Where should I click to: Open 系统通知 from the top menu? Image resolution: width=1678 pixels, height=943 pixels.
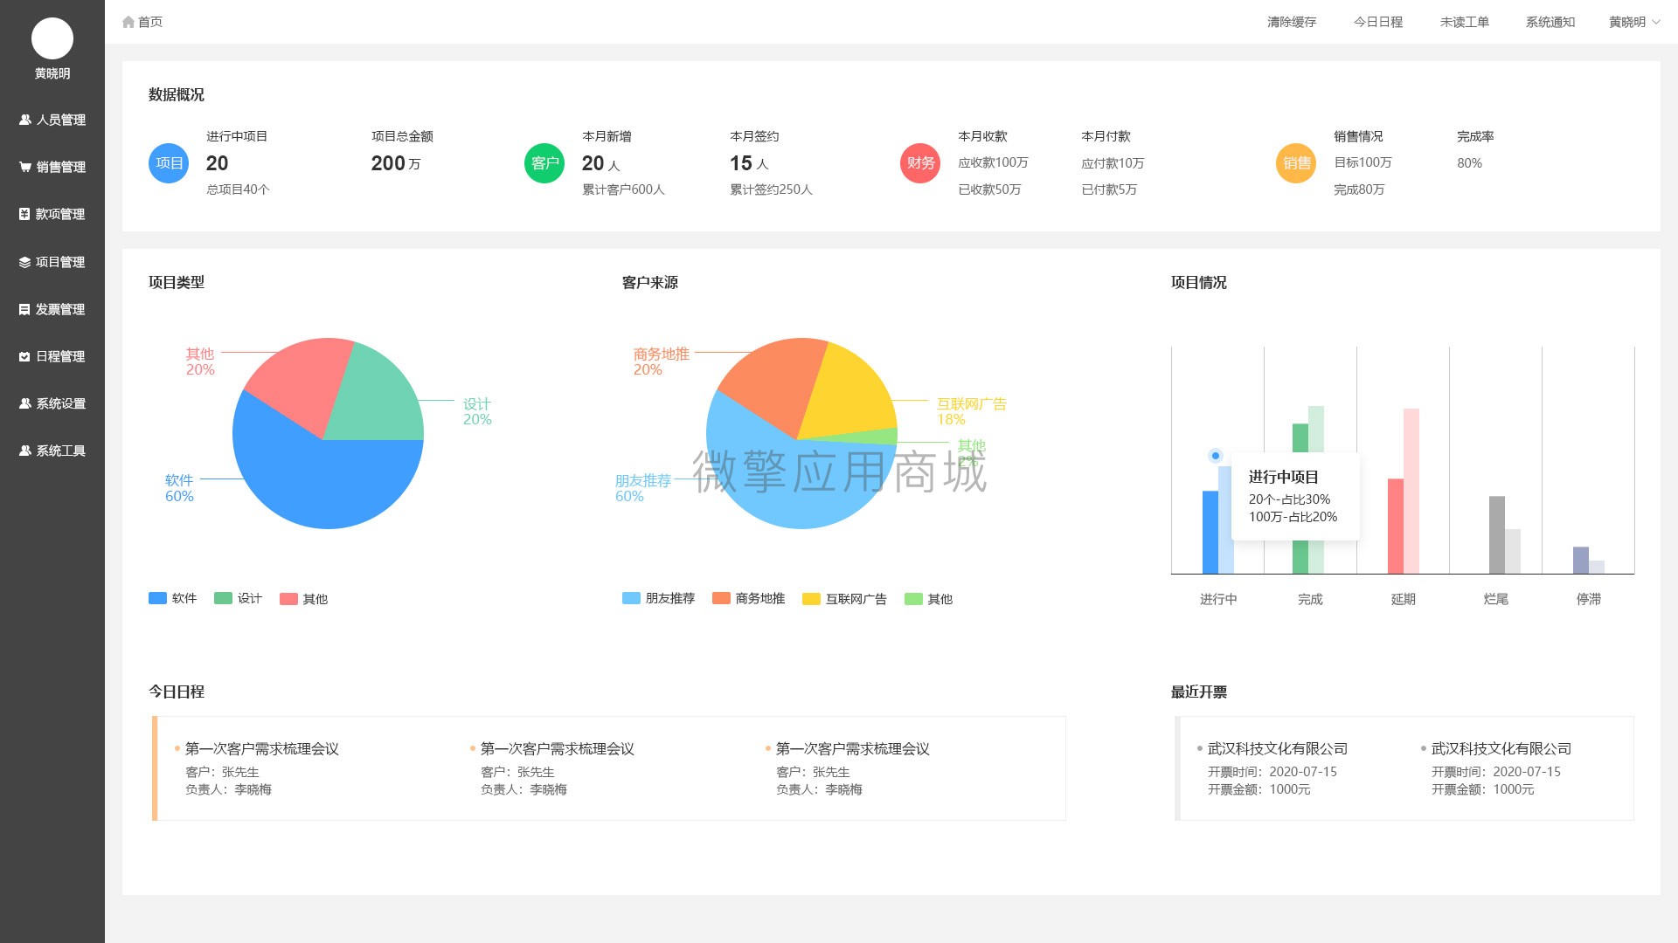1549,21
